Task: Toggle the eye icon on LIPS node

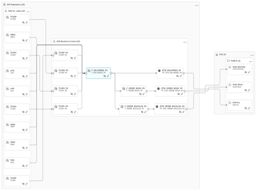Action: pyautogui.click(x=23, y=76)
